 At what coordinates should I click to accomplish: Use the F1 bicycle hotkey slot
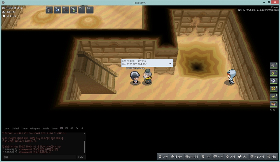pyautogui.click(x=49, y=10)
